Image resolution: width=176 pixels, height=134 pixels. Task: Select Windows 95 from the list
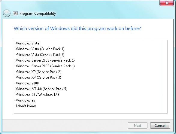25,100
